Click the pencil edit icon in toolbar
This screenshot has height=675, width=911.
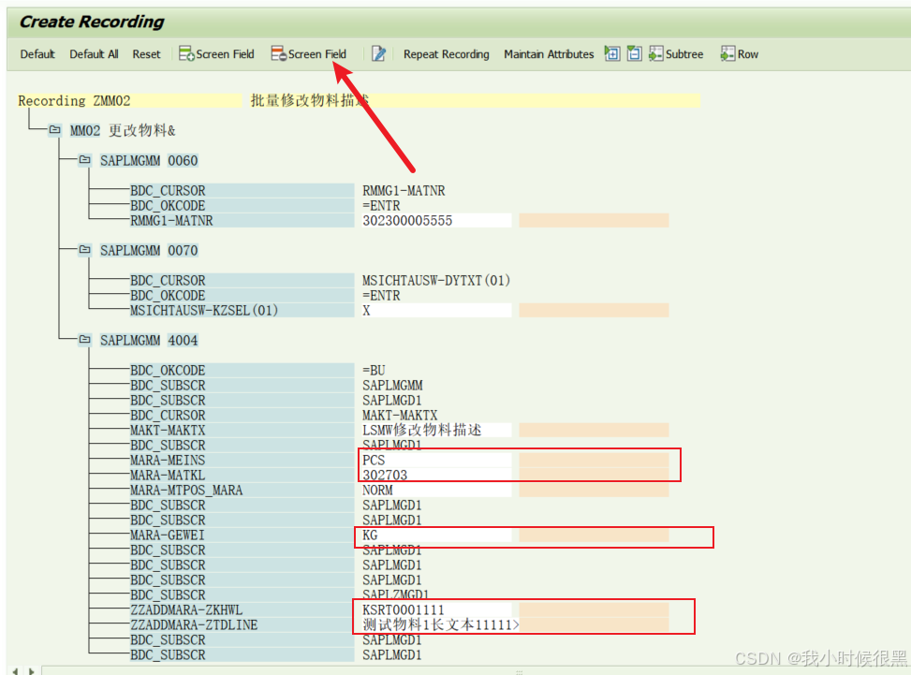(x=379, y=54)
